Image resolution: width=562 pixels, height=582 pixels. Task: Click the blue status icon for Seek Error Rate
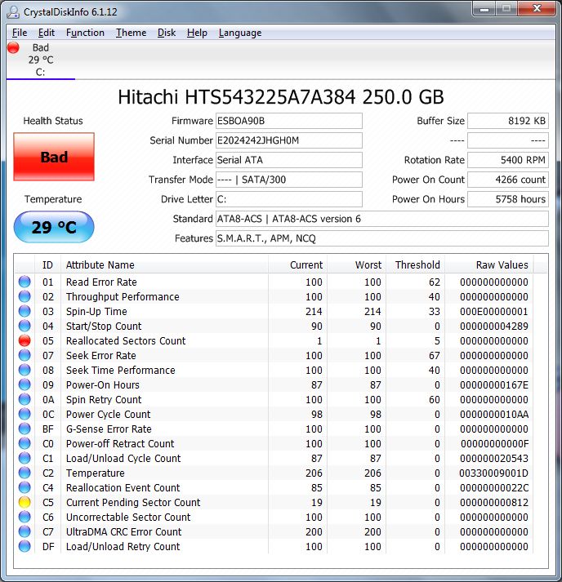coord(25,355)
